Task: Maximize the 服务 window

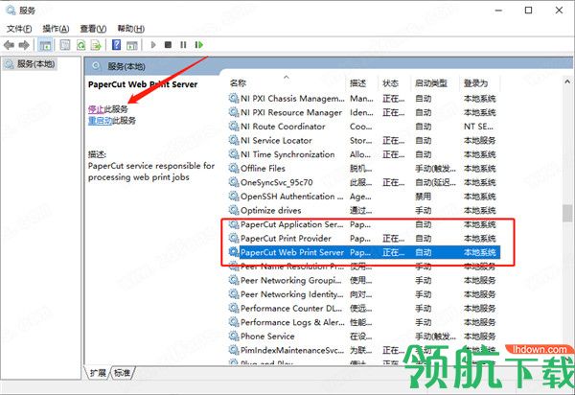Action: (x=528, y=10)
